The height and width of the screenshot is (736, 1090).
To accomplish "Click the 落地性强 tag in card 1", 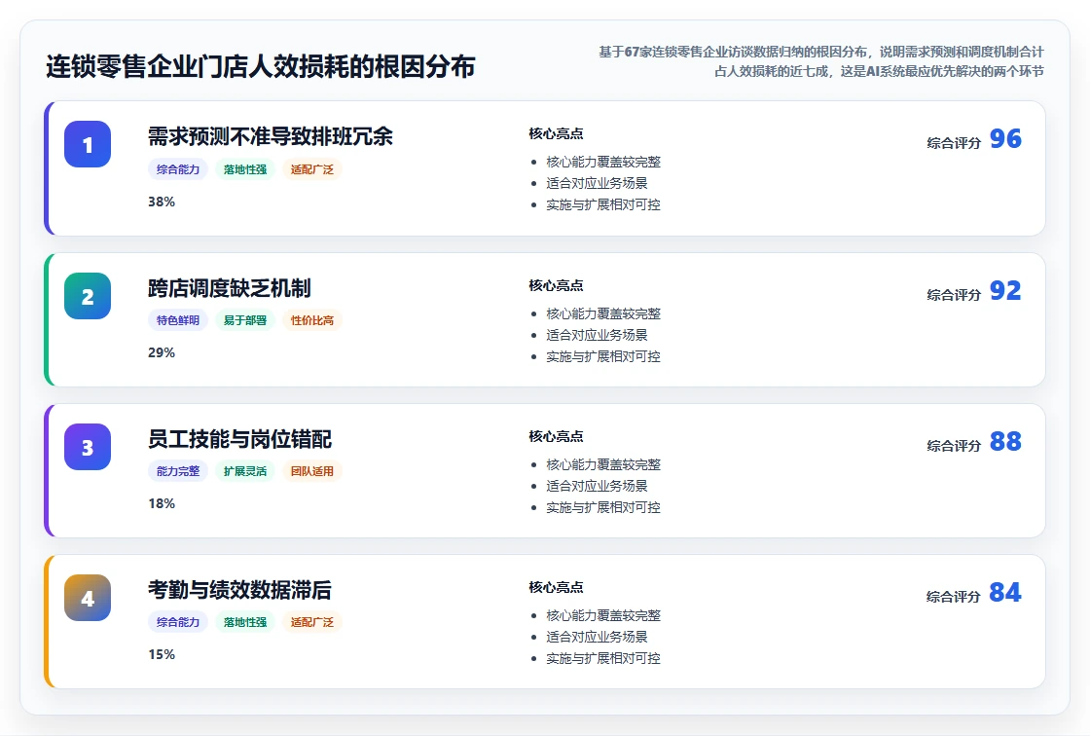I will (x=245, y=169).
